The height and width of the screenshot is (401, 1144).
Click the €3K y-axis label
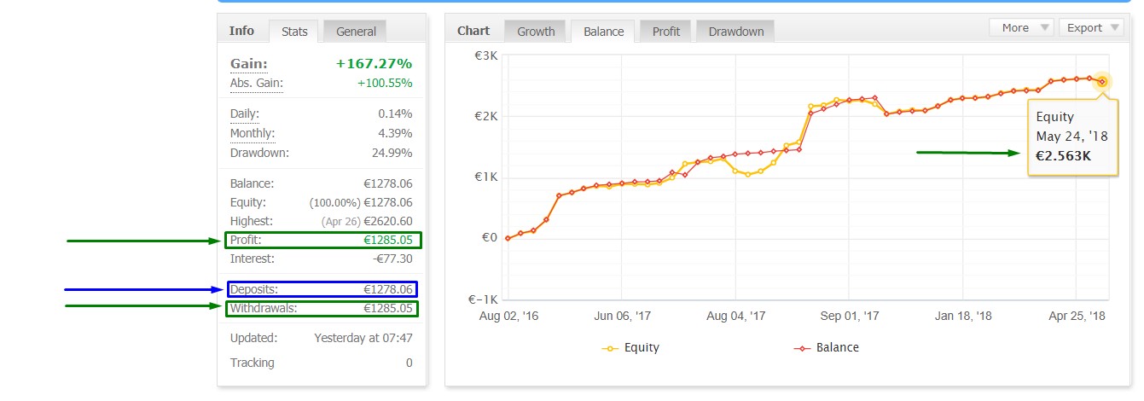click(486, 55)
